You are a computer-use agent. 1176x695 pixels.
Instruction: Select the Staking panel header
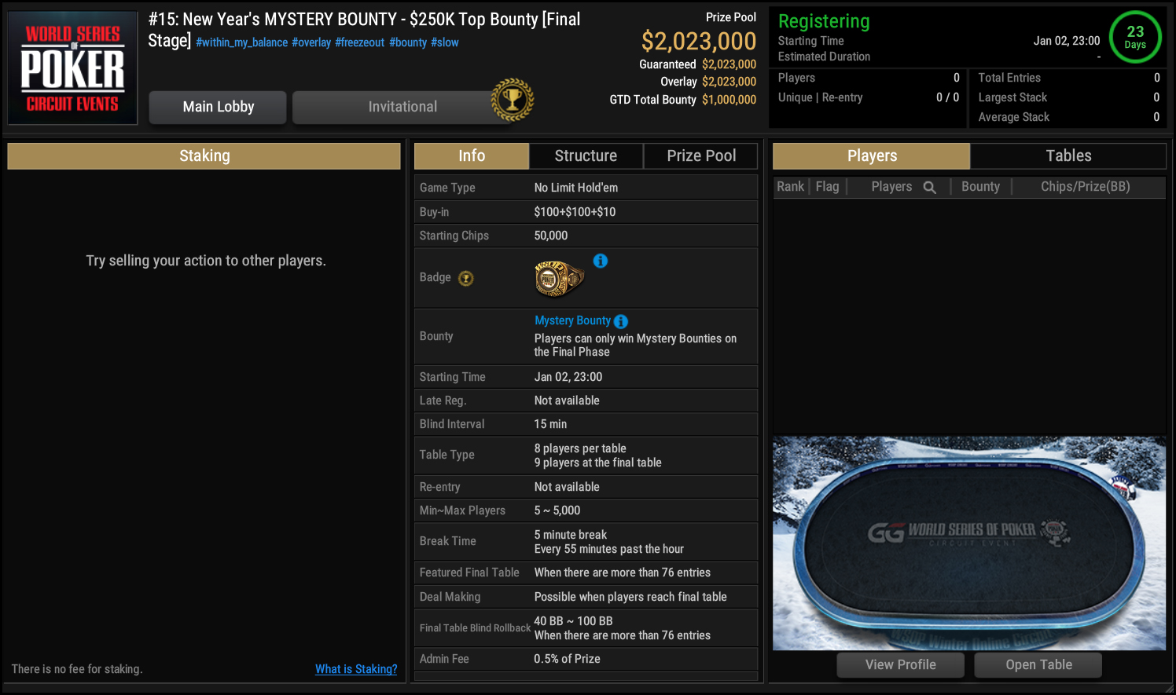[204, 155]
